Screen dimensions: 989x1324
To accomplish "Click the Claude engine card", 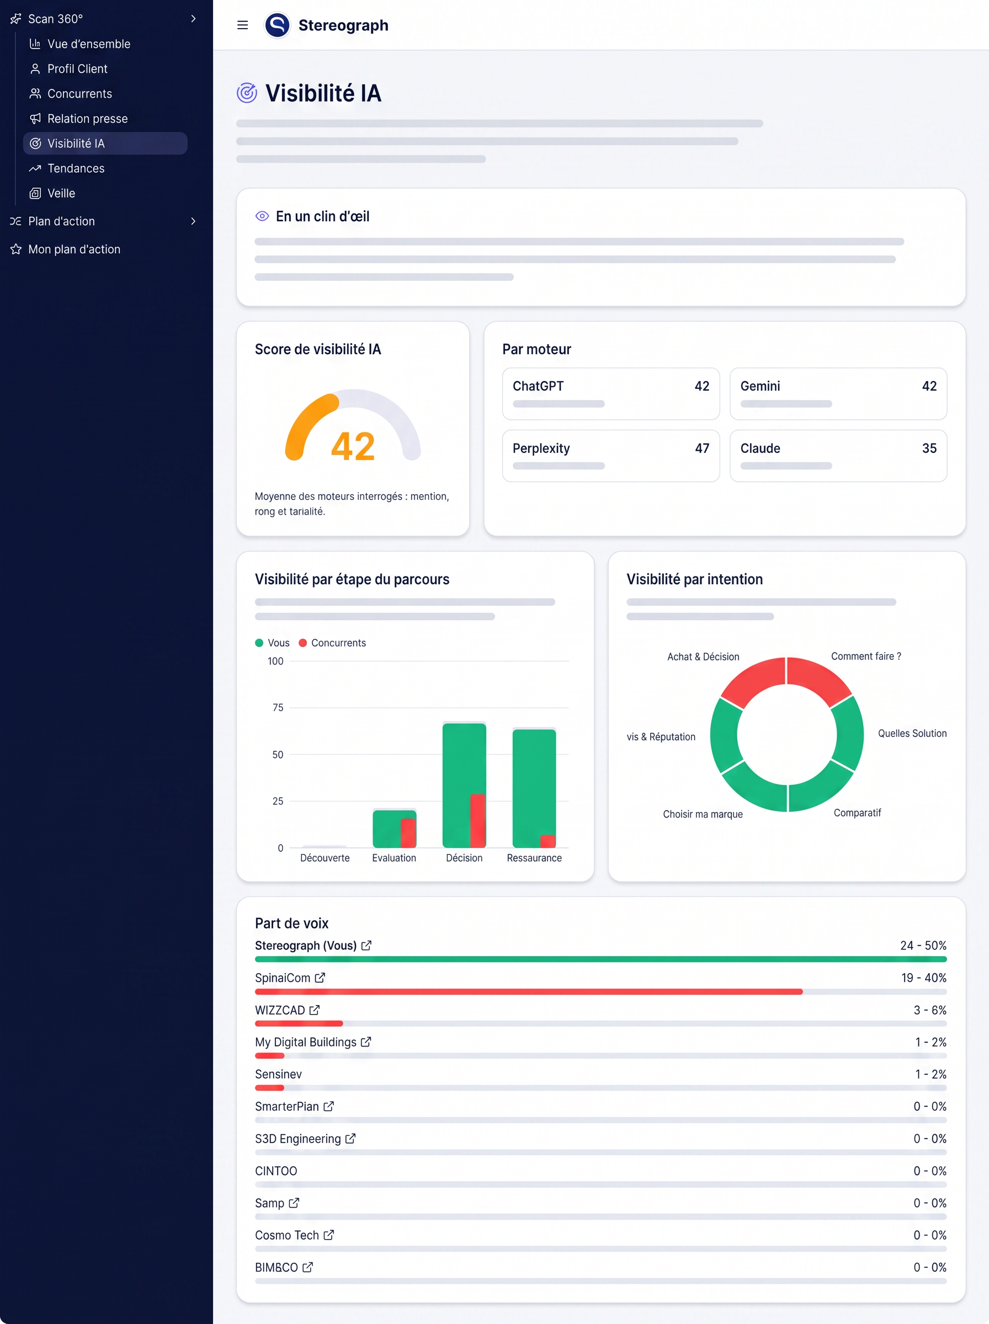I will [x=838, y=456].
